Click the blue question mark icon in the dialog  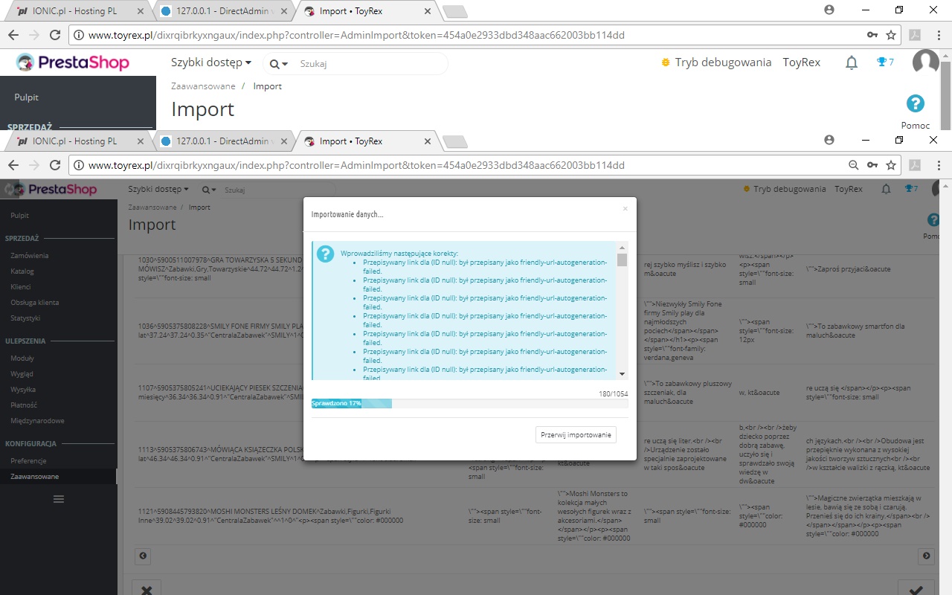[x=325, y=254]
